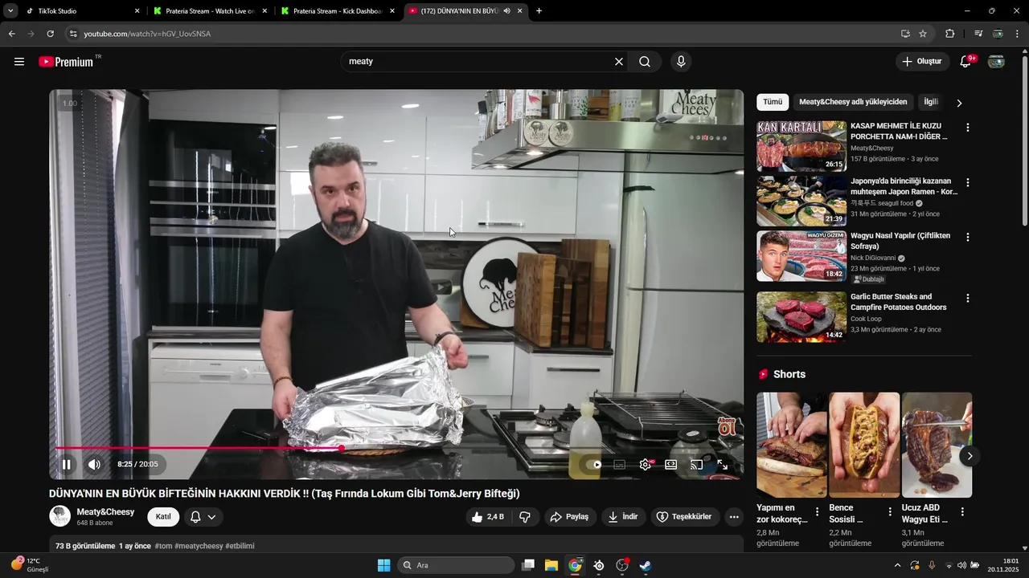The width and height of the screenshot is (1029, 578).
Task: Open Steam from the taskbar
Action: click(646, 565)
